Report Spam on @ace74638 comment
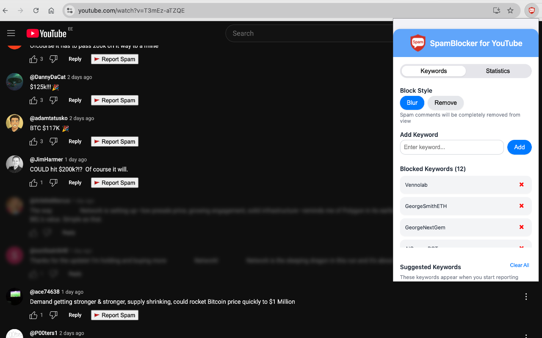The height and width of the screenshot is (338, 542). [x=115, y=315]
